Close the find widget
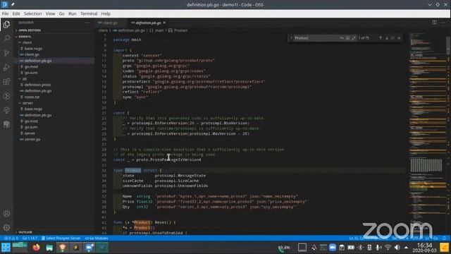 pos(400,38)
